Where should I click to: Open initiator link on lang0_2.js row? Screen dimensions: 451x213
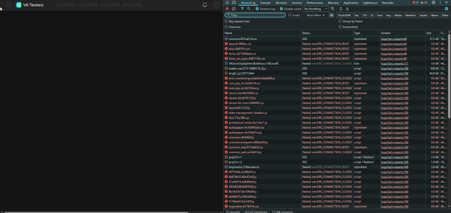pos(395,73)
